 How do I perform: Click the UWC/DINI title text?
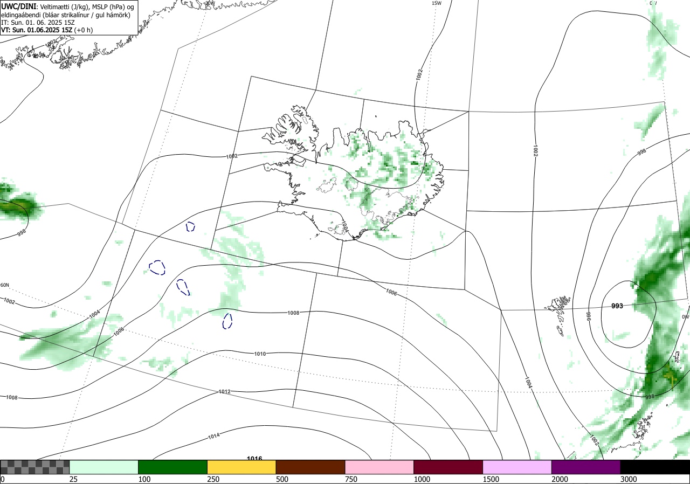18,6
